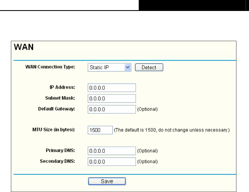Click the 'Default Gateway:' label
This screenshot has height=192, width=249.
click(x=57, y=109)
